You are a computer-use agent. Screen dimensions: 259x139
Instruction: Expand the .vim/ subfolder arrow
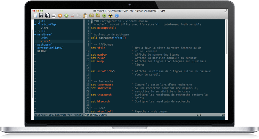point(38,38)
